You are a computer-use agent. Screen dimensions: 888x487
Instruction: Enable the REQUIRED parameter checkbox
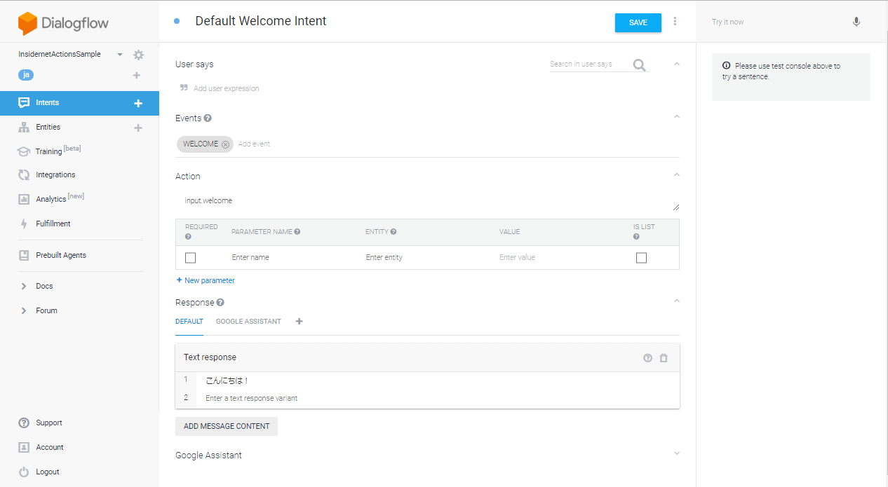[190, 258]
